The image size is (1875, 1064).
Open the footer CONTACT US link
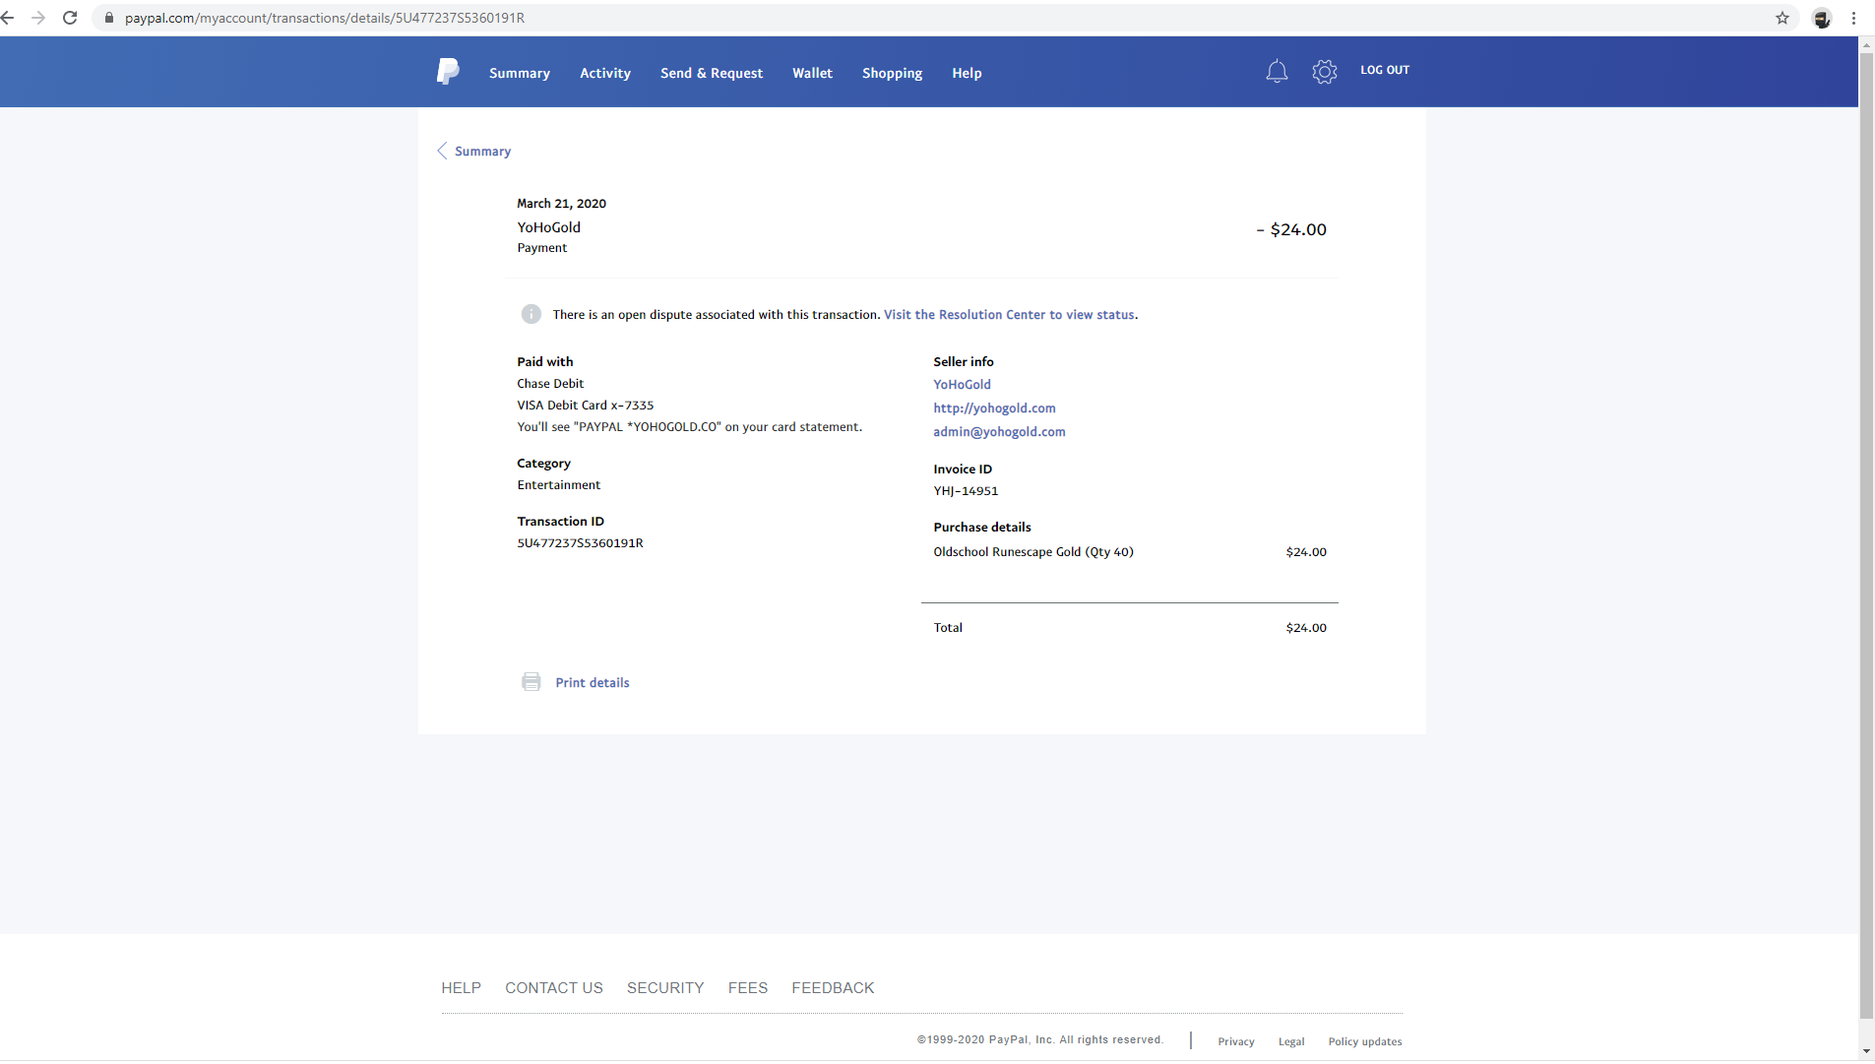[x=554, y=987]
